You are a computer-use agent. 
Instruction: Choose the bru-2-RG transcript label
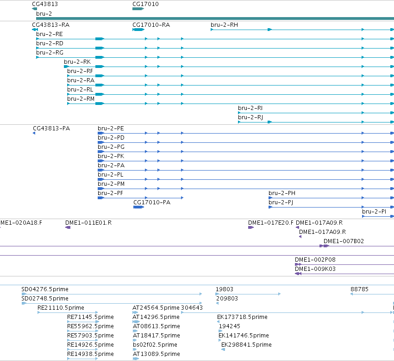coord(50,53)
